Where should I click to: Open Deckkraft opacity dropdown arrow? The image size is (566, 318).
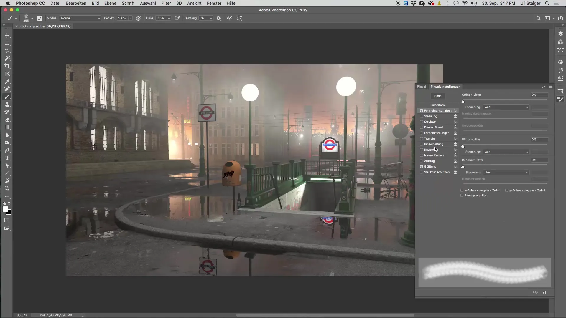pos(130,18)
